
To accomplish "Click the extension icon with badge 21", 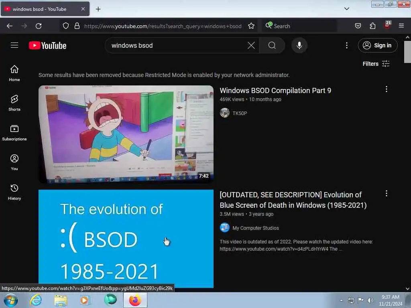I will pyautogui.click(x=387, y=25).
